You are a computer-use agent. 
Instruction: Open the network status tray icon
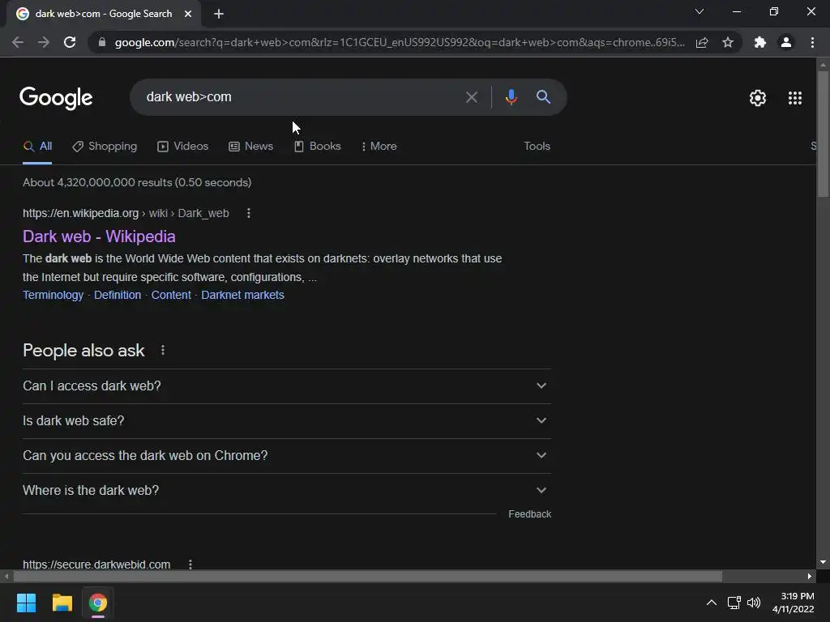pos(734,603)
